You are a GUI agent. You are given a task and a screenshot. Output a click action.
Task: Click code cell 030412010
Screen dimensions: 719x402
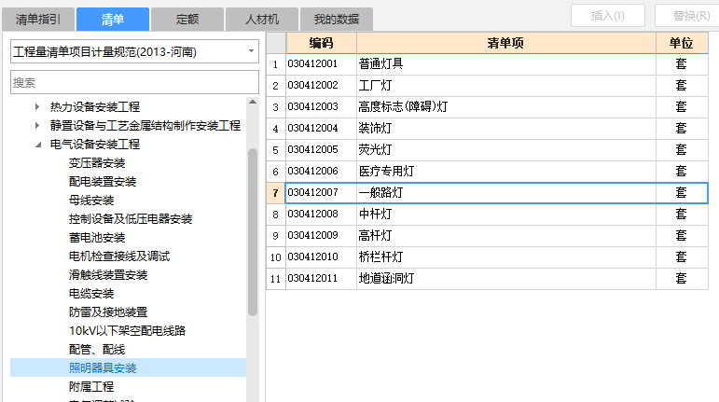click(x=321, y=257)
